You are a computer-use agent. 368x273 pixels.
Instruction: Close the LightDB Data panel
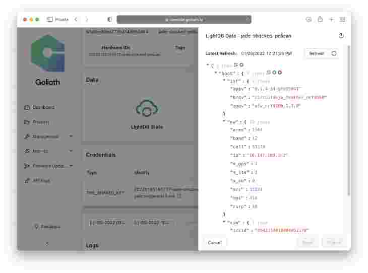[341, 36]
